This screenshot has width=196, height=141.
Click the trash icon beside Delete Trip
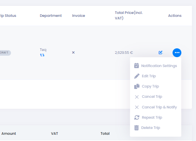pos(136,128)
